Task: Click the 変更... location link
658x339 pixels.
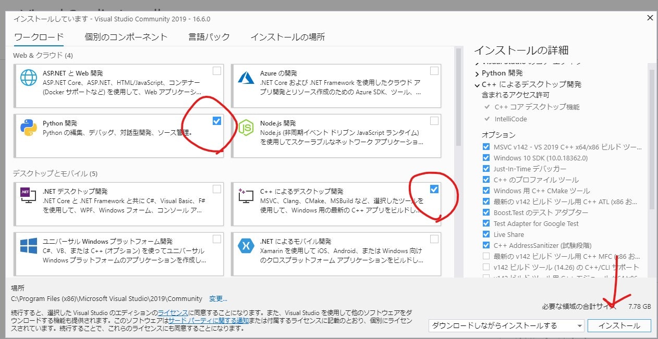Action: (x=218, y=299)
